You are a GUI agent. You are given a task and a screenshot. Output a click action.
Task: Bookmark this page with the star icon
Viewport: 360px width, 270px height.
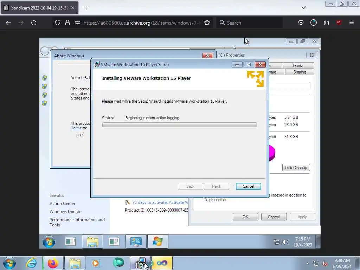click(207, 22)
